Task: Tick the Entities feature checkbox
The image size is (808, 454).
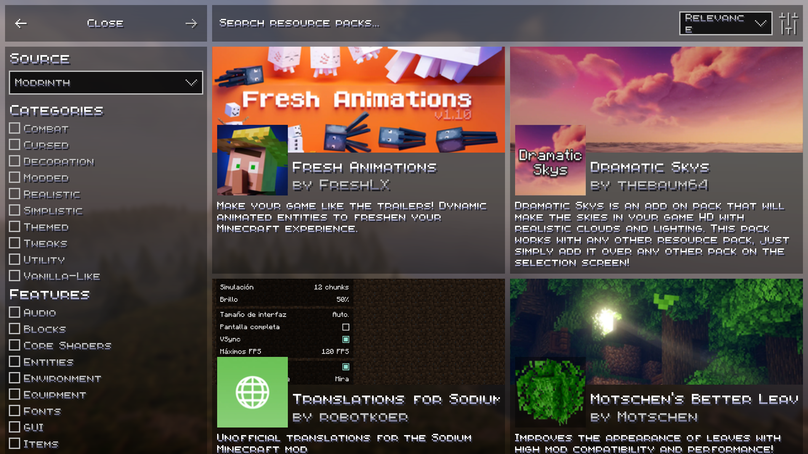Action: (x=15, y=362)
